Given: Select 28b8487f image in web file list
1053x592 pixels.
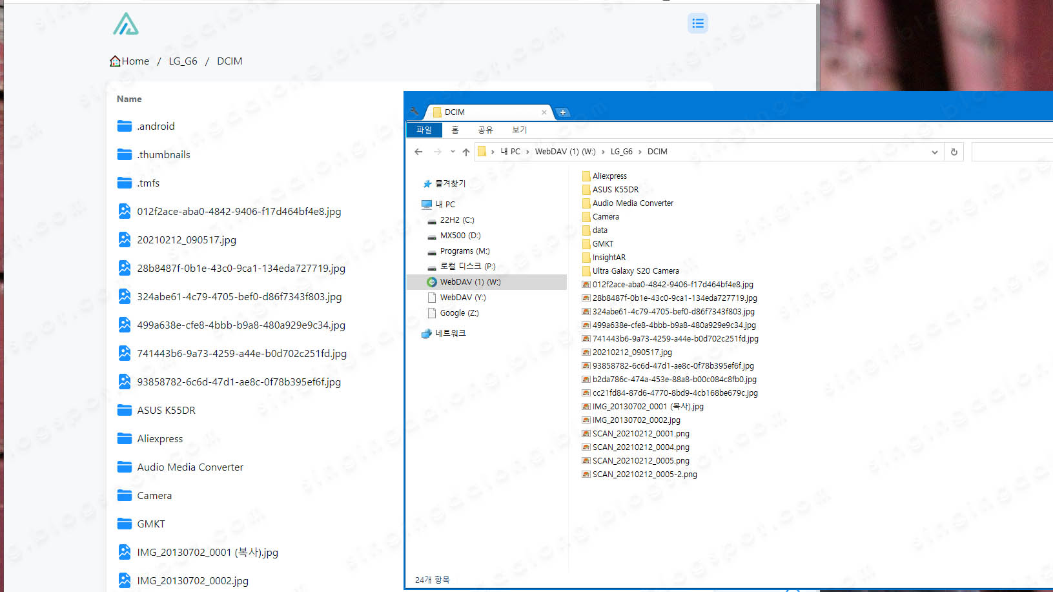Looking at the screenshot, I should [x=241, y=268].
